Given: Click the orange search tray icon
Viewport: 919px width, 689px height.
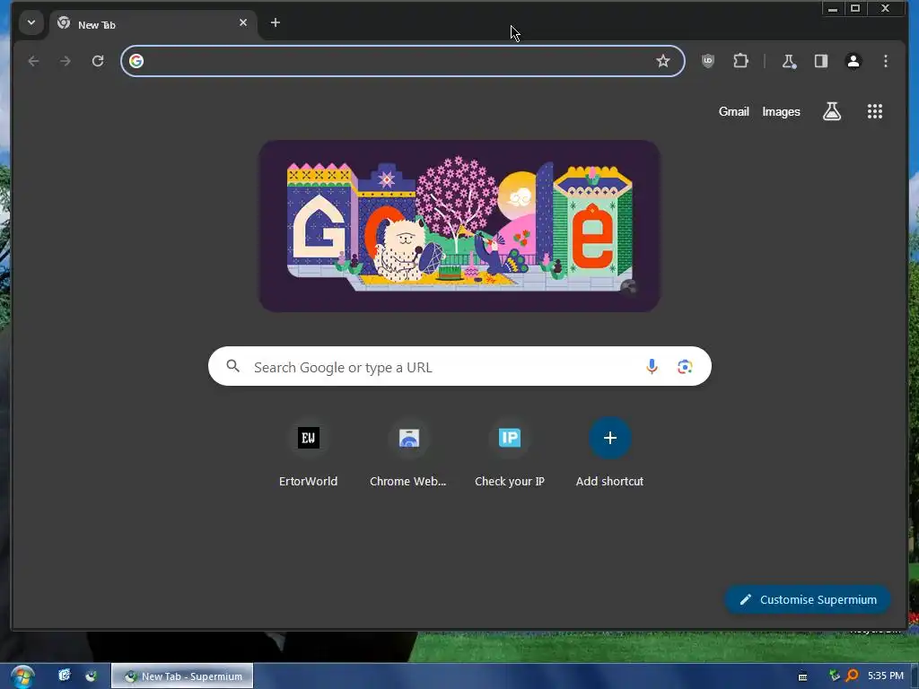Looking at the screenshot, I should click(x=852, y=676).
